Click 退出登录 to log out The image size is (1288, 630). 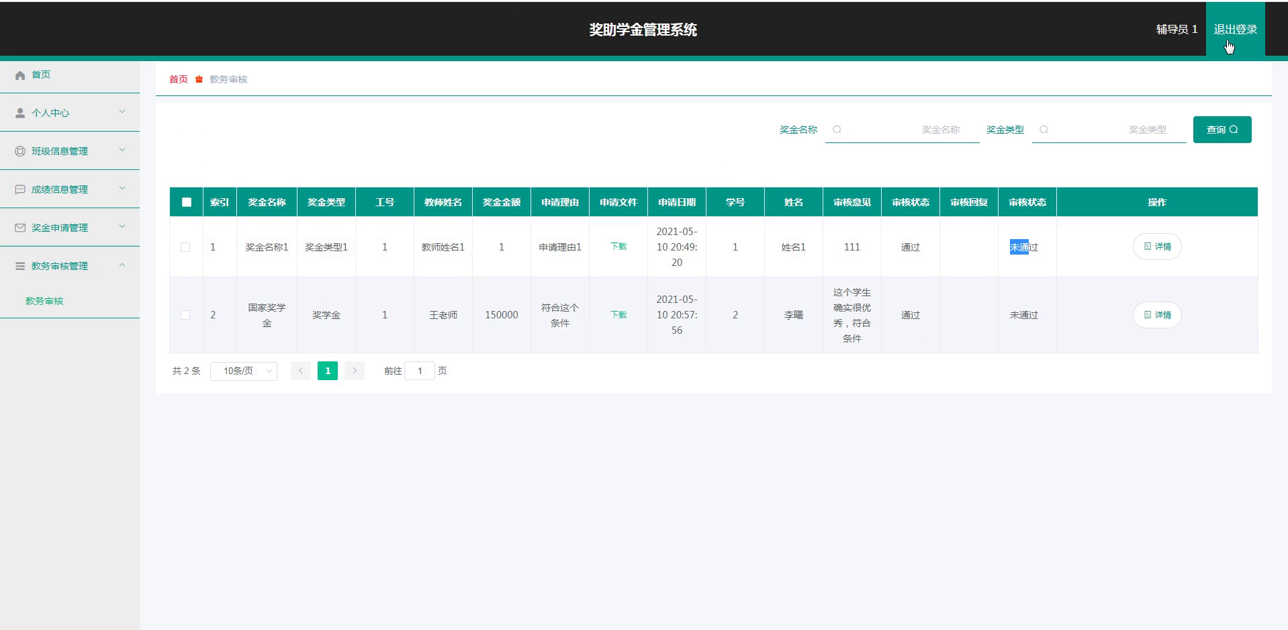click(1235, 30)
